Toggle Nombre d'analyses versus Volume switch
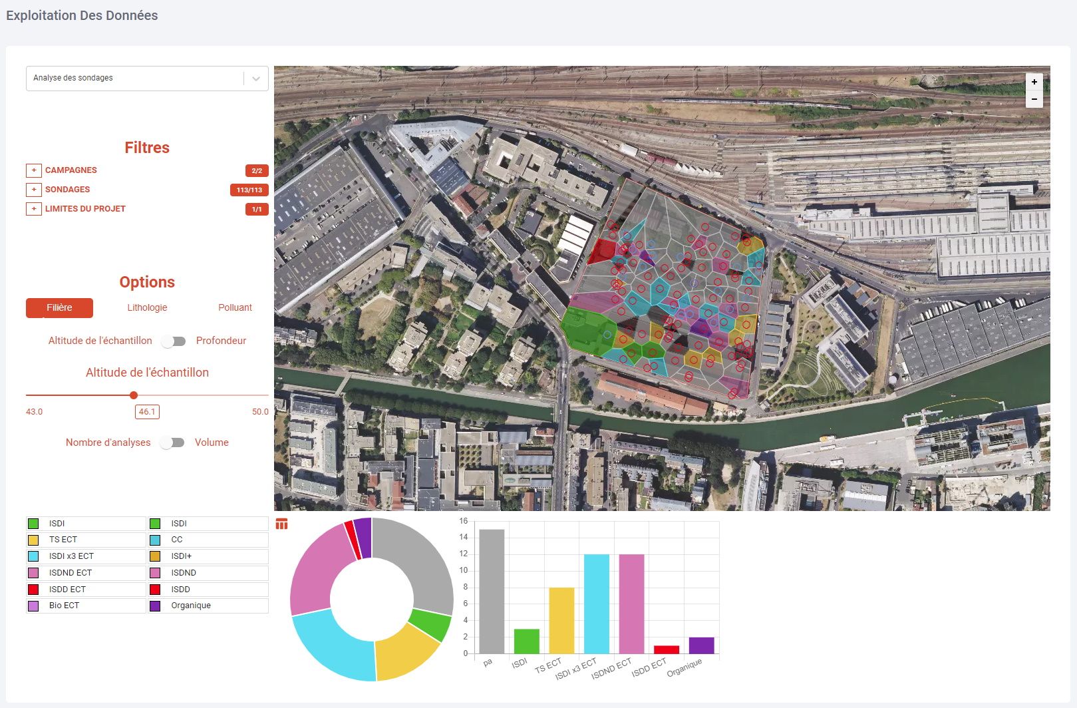1077x708 pixels. point(172,443)
